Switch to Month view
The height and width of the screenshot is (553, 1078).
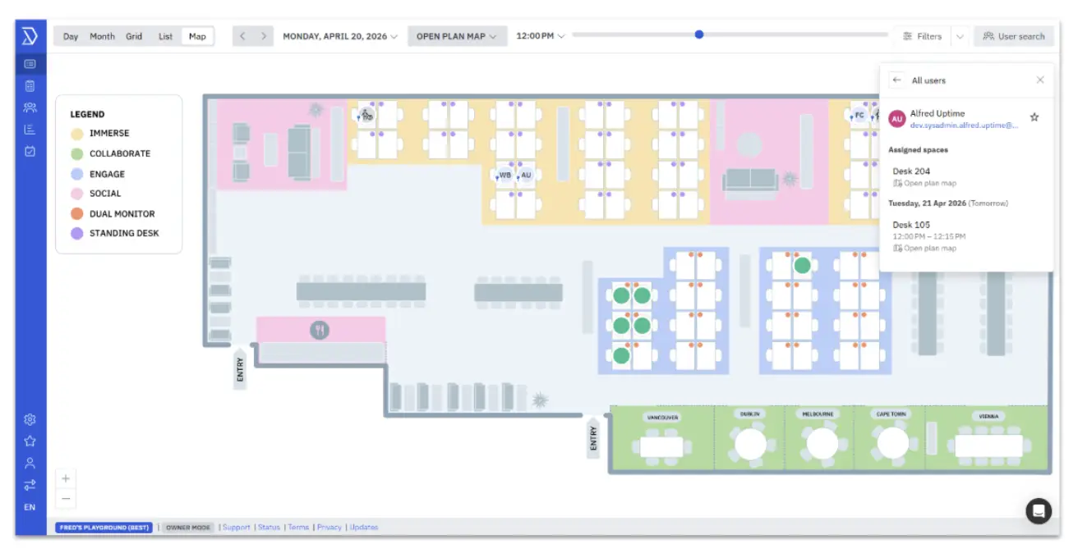(x=102, y=36)
